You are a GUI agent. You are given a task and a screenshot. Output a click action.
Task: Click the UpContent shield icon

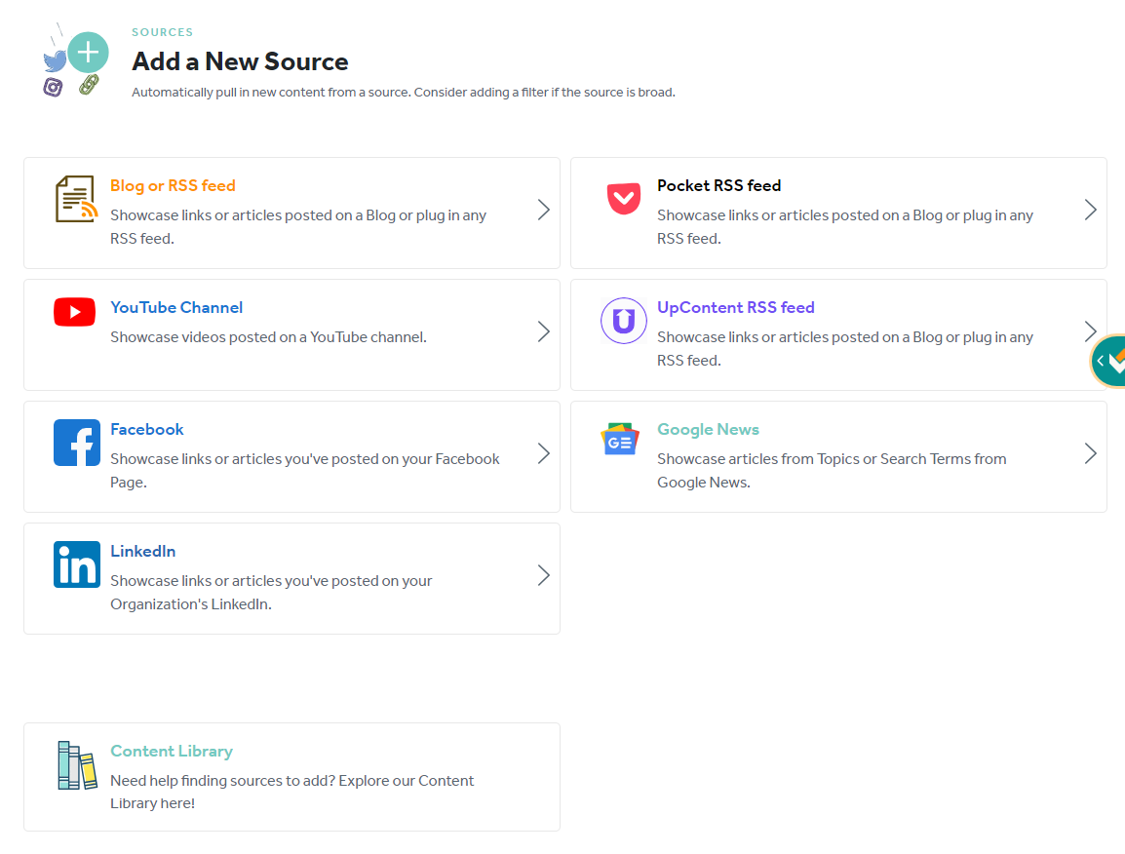click(624, 321)
